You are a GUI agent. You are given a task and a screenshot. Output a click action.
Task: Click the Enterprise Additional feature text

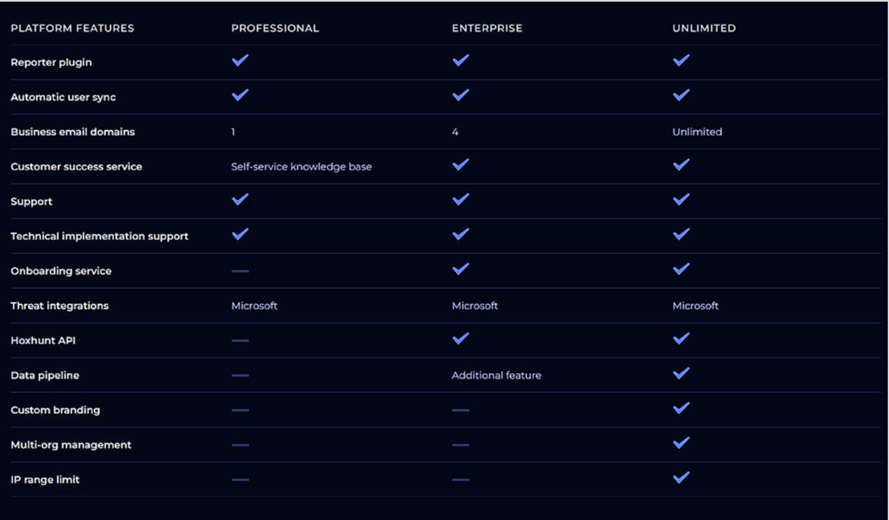496,376
